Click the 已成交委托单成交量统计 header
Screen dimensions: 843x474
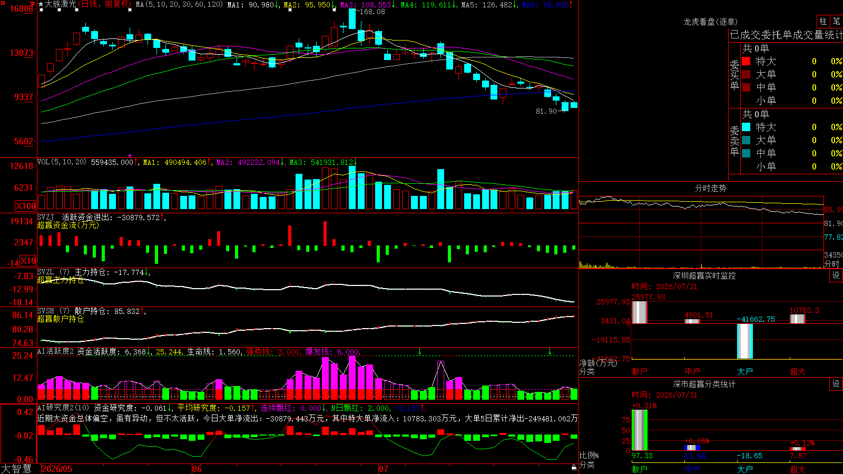[x=786, y=35]
